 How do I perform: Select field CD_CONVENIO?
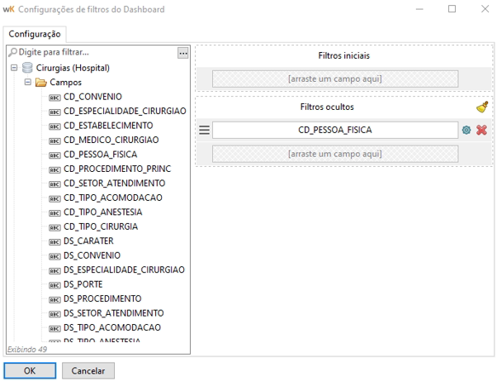[x=92, y=97]
